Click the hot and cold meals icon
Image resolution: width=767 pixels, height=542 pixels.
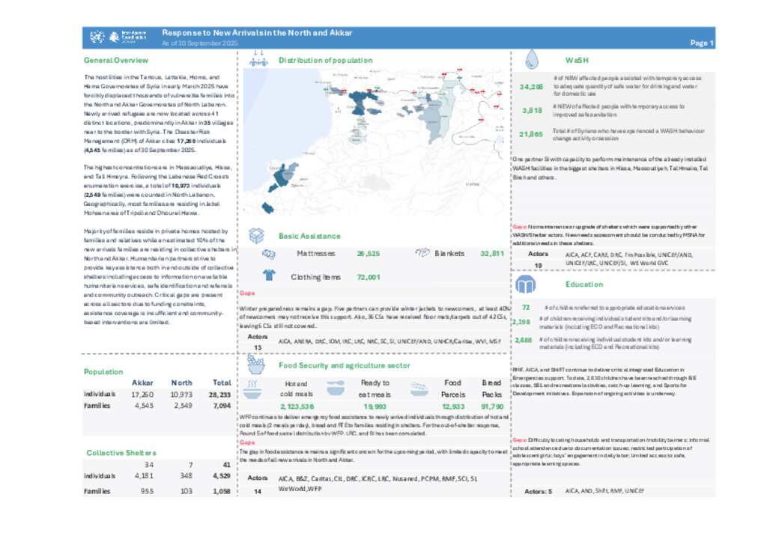[x=252, y=387]
